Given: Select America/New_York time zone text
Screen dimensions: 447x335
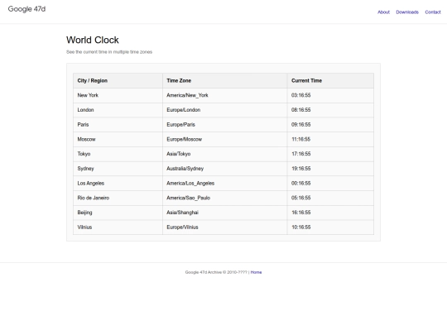Looking at the screenshot, I should click(x=187, y=95).
